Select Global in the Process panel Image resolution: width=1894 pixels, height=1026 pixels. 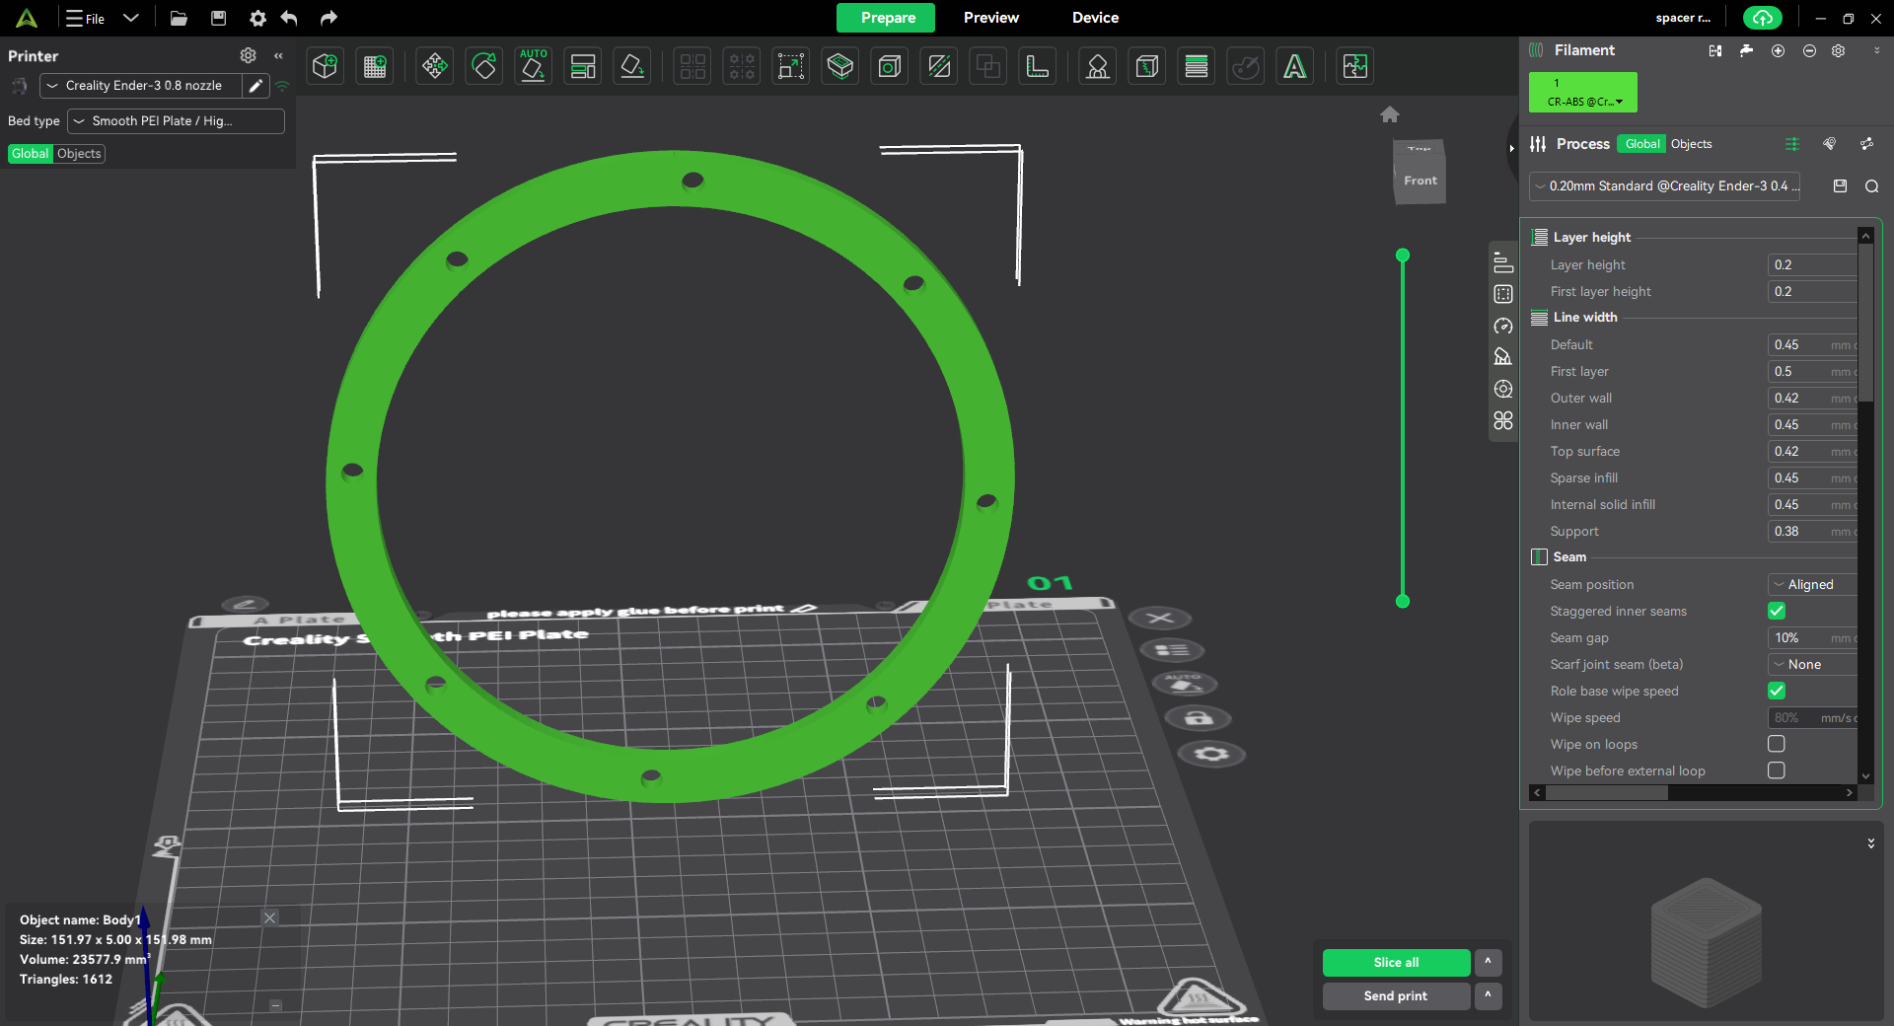[x=1641, y=144]
